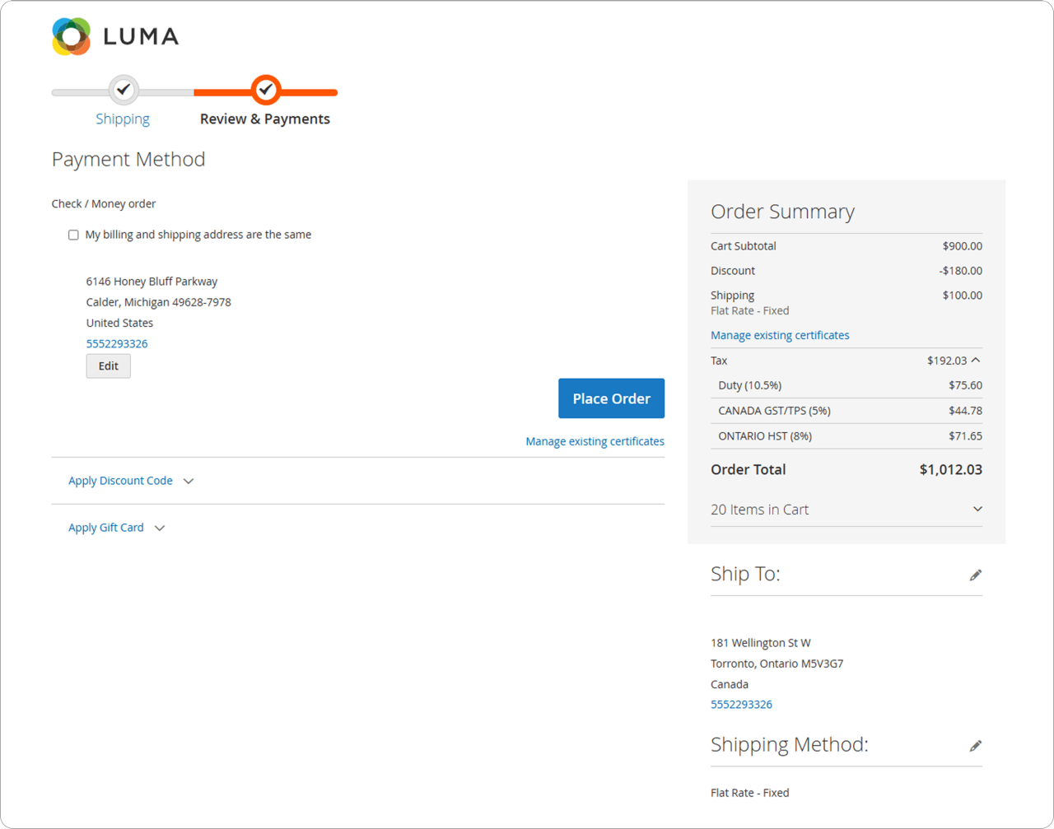Check 'My billing and shipping address are the same'
The width and height of the screenshot is (1054, 829).
tap(73, 235)
